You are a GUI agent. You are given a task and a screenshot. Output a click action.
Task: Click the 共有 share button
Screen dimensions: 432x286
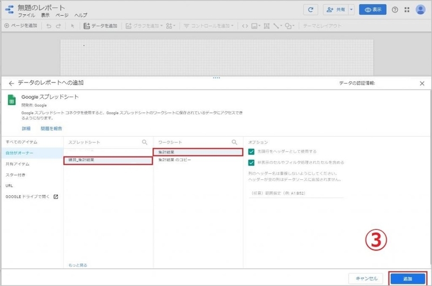pyautogui.click(x=335, y=10)
